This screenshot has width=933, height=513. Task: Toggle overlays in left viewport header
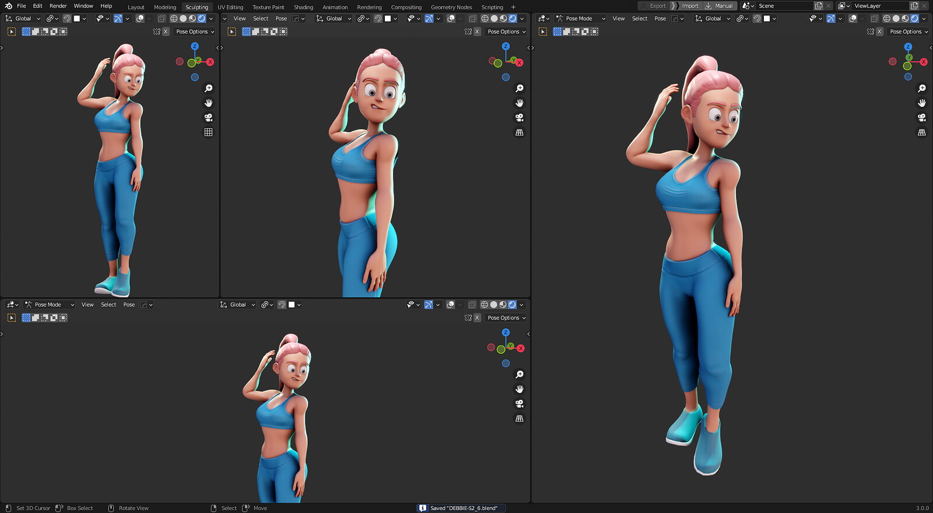click(140, 19)
